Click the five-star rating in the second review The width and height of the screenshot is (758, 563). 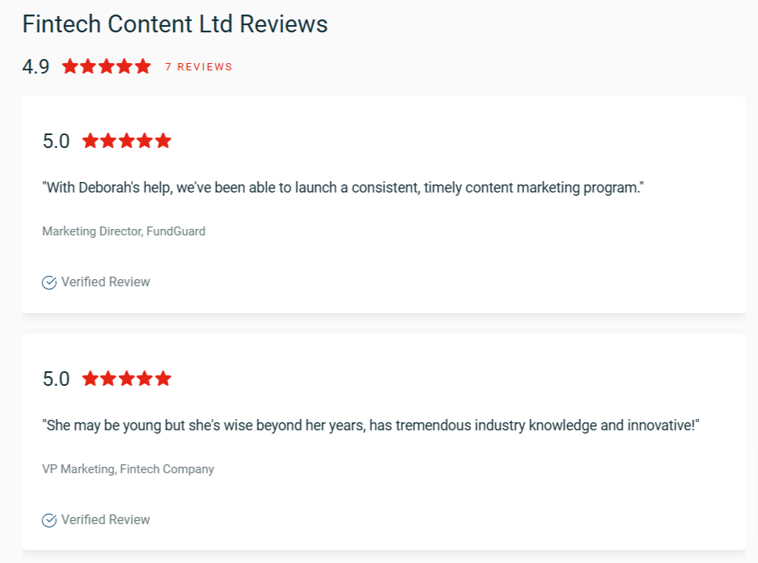coord(127,379)
